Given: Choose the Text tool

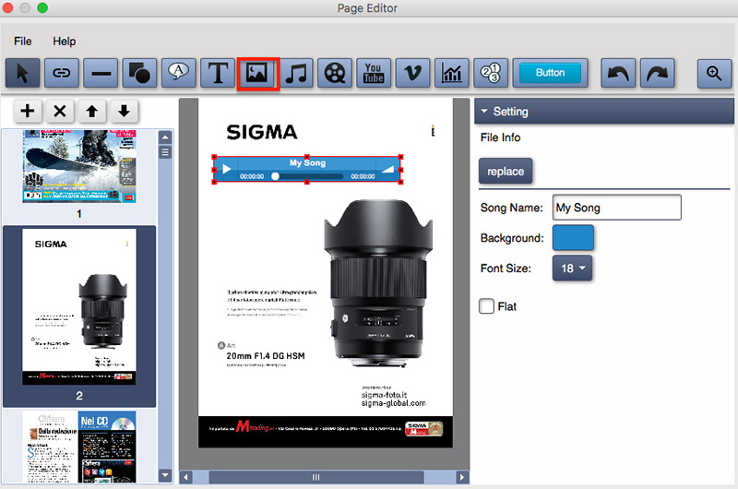Looking at the screenshot, I should (x=218, y=73).
